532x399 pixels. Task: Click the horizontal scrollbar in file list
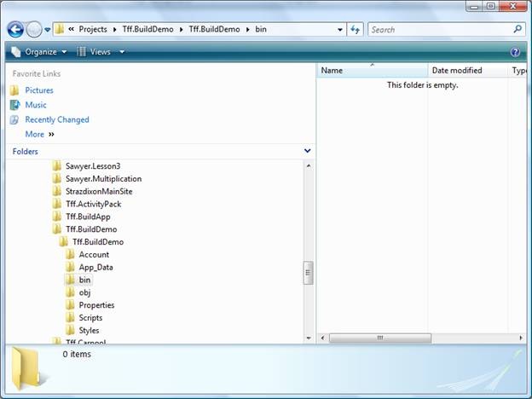point(379,338)
